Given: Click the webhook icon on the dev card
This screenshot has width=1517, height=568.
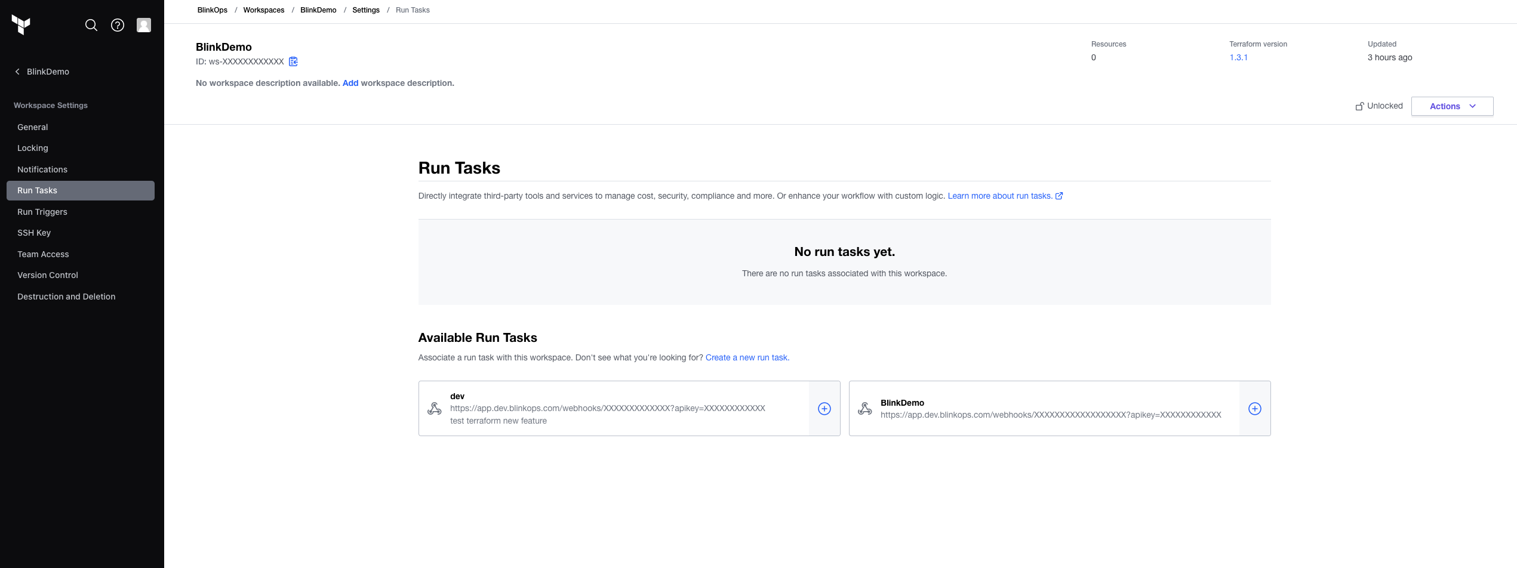Looking at the screenshot, I should coord(434,409).
